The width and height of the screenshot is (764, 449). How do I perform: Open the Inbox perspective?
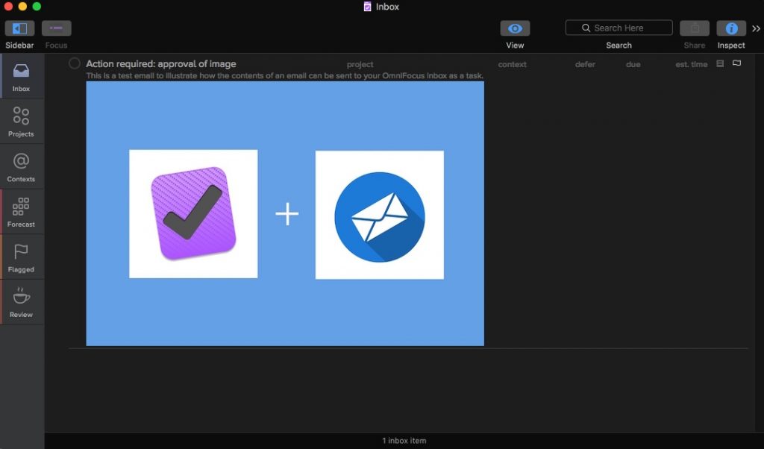click(x=22, y=75)
